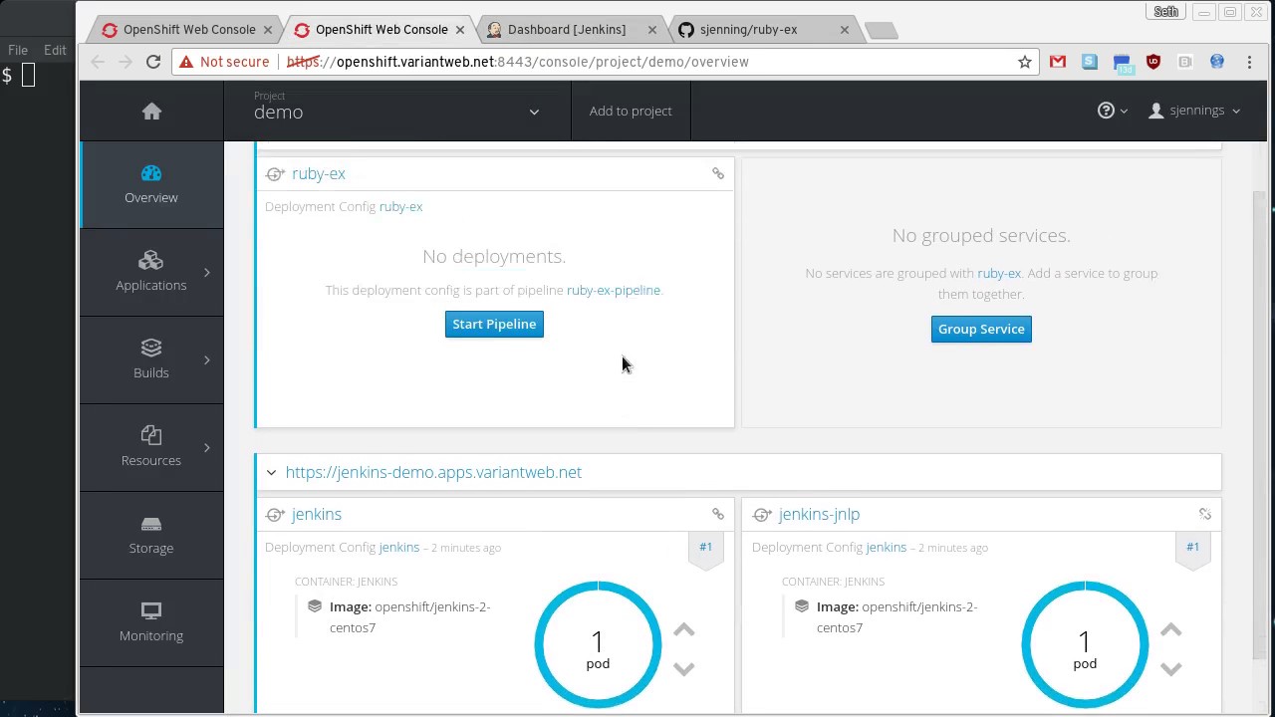Click the link icon on jenkins service
This screenshot has width=1275, height=717.
(x=718, y=514)
